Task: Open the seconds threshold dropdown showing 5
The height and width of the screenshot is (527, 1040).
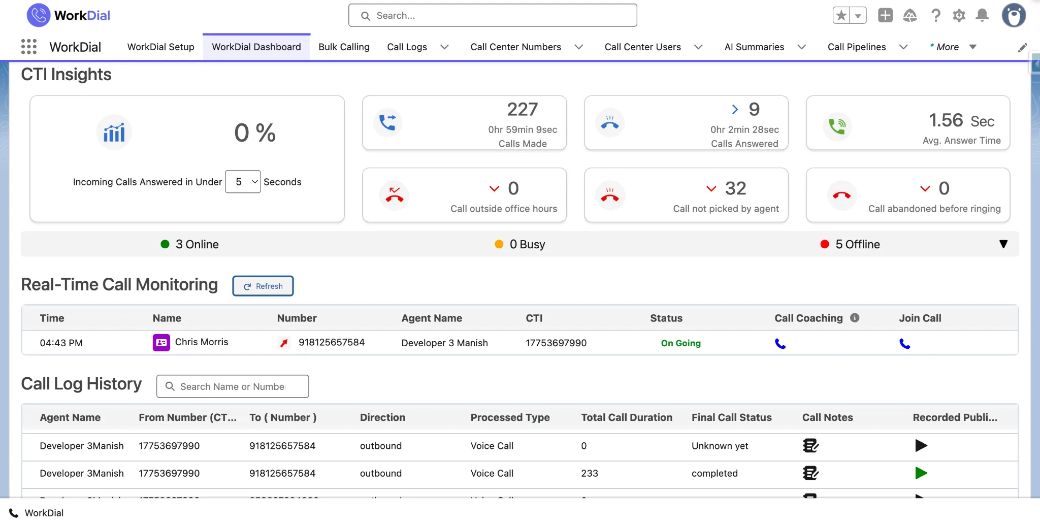Action: pyautogui.click(x=243, y=182)
